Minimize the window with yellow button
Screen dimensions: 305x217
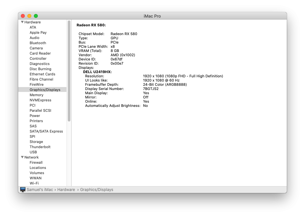pyautogui.click(x=29, y=16)
